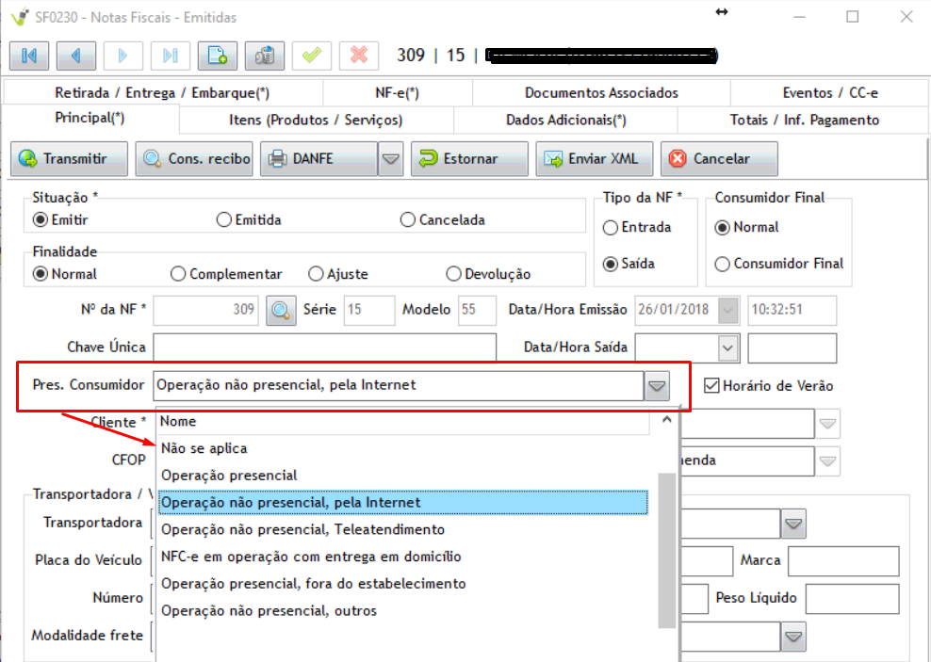Collapse the Pres. Consumidor dropdown arrow

point(657,385)
